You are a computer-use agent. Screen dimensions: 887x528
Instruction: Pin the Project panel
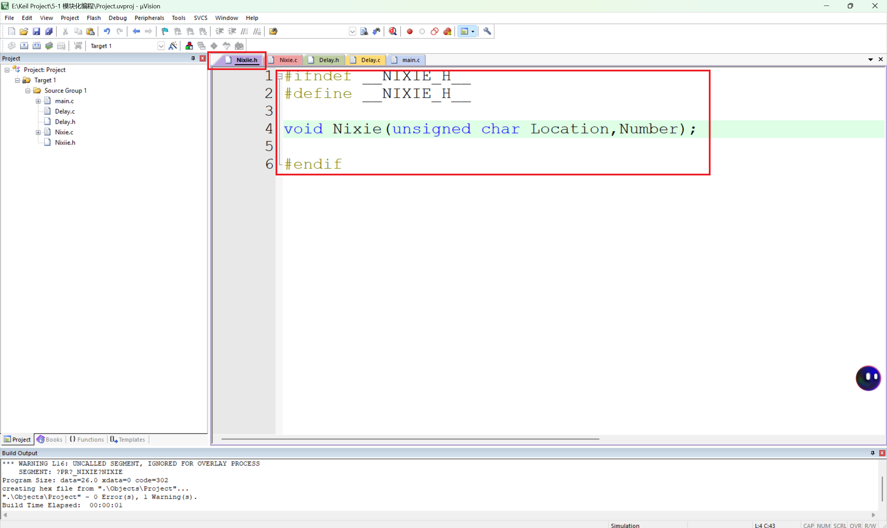pyautogui.click(x=193, y=58)
